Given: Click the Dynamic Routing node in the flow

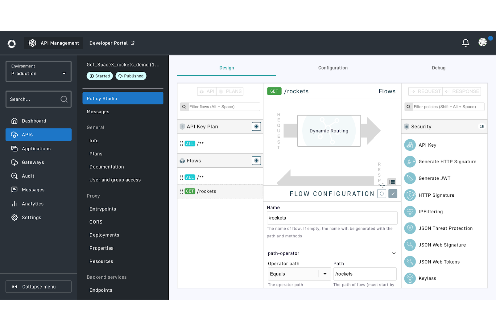Looking at the screenshot, I should (x=328, y=131).
